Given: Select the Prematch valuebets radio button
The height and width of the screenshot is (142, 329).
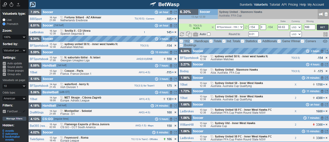Looking at the screenshot, I should coord(4,24).
